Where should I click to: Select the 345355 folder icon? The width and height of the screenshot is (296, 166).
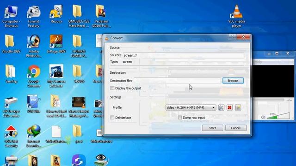pos(79,74)
